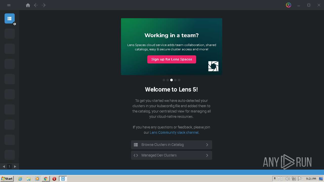This screenshot has width=324, height=182.
Task: Maximize the Lens window
Action: 309,5
